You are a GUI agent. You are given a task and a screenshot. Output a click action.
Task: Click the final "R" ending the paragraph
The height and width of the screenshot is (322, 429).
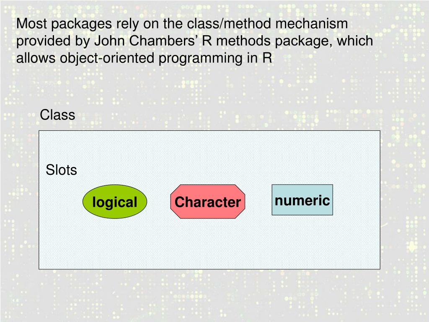[267, 58]
